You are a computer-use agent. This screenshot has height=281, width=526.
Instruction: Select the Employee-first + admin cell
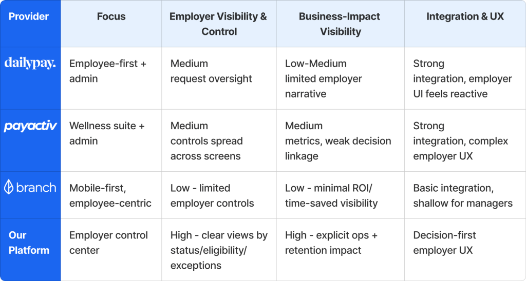(108, 71)
